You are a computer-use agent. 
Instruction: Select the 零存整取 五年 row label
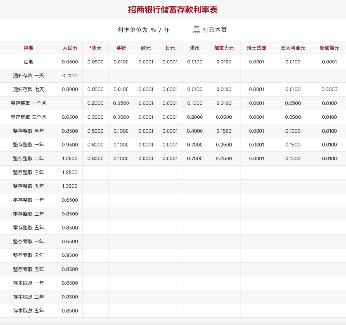point(29,228)
